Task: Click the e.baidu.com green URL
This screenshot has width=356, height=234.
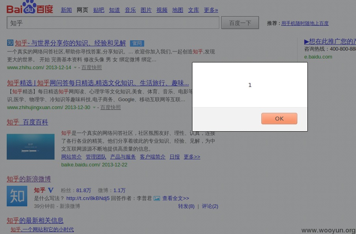Action: (318, 57)
